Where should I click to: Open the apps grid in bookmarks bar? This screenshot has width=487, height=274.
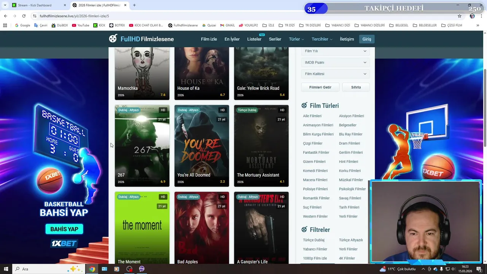tap(5, 25)
